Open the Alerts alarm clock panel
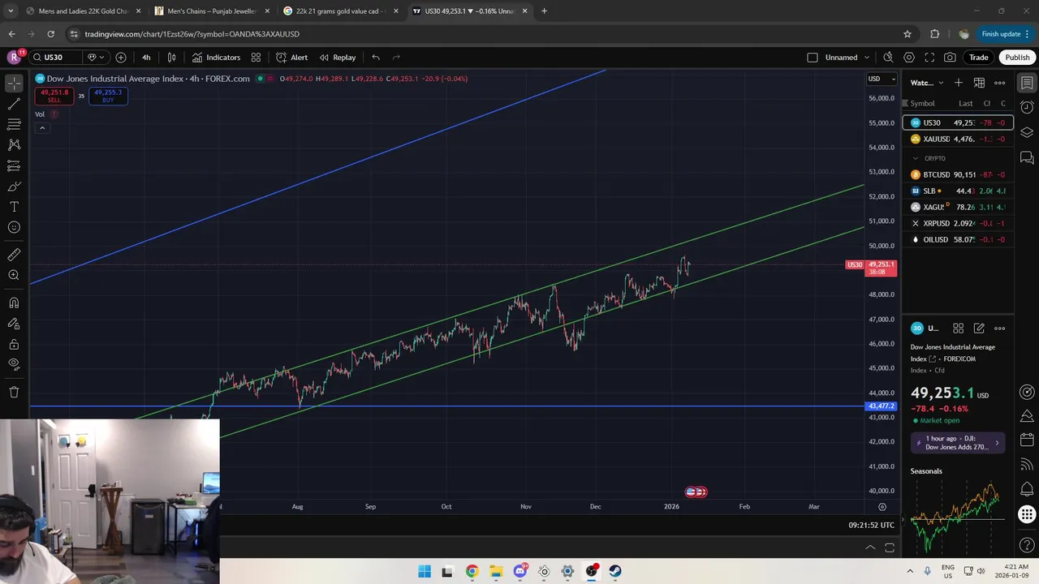1039x584 pixels. coord(1027,107)
